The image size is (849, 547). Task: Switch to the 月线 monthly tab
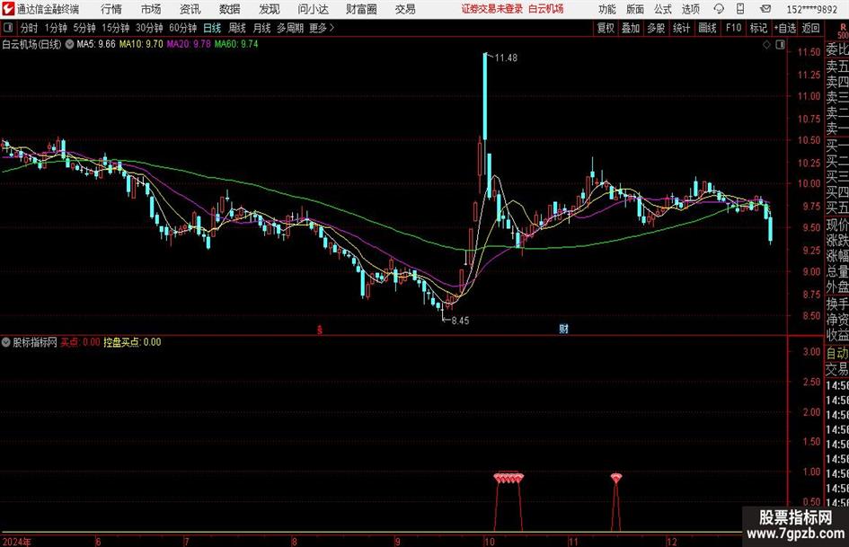[x=262, y=28]
